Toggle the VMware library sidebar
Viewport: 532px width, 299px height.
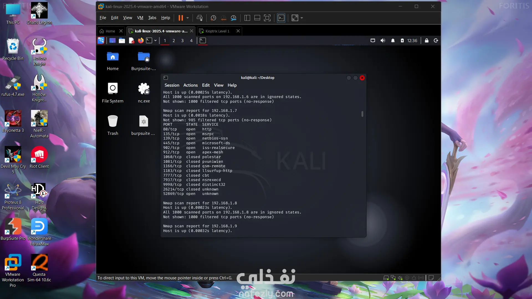(247, 18)
